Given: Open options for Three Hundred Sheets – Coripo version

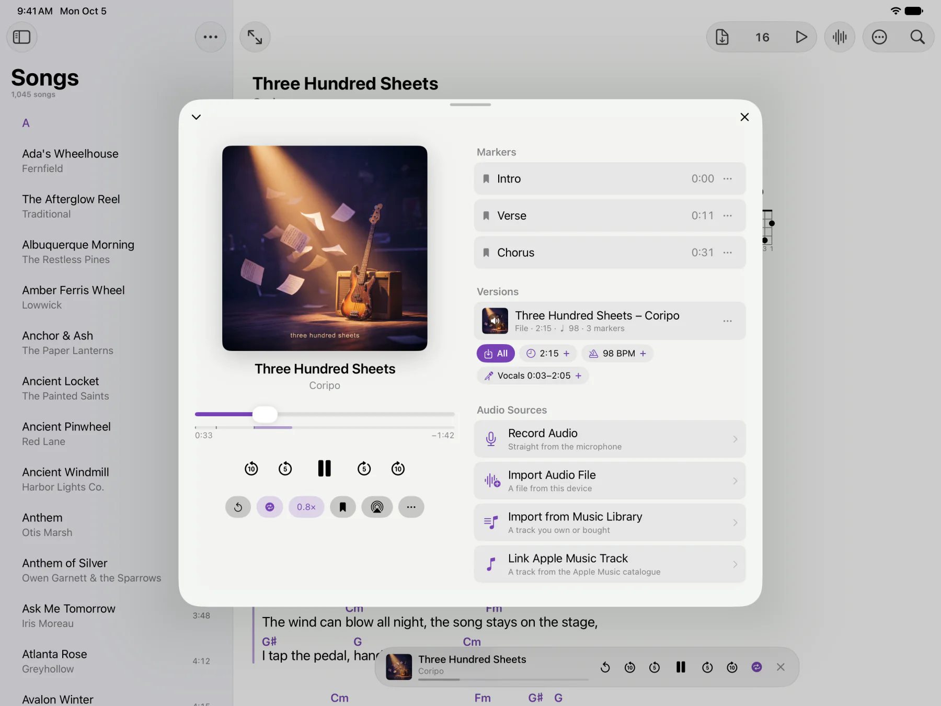Looking at the screenshot, I should tap(728, 321).
